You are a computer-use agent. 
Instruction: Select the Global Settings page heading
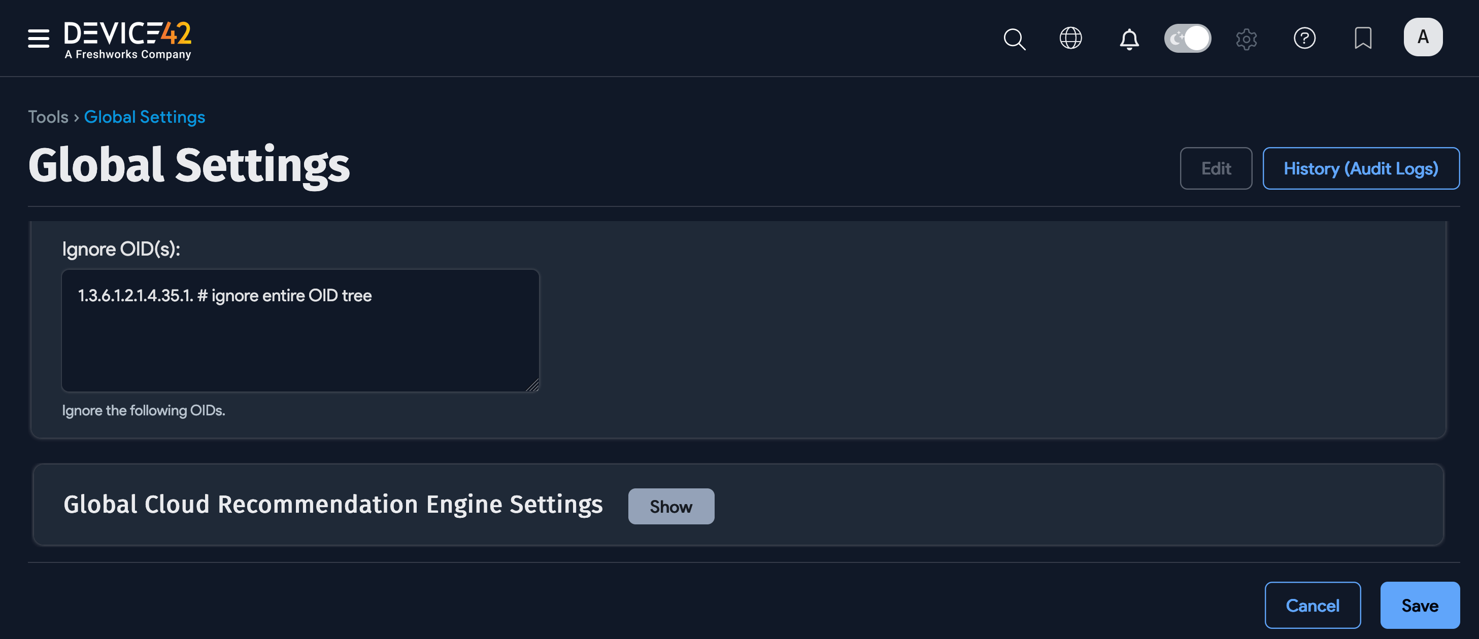click(x=189, y=165)
